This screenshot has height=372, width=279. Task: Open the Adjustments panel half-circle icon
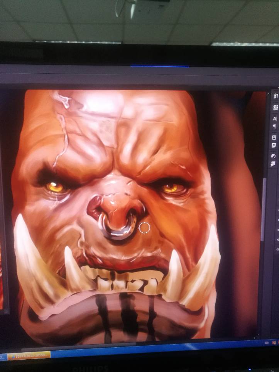pyautogui.click(x=273, y=156)
